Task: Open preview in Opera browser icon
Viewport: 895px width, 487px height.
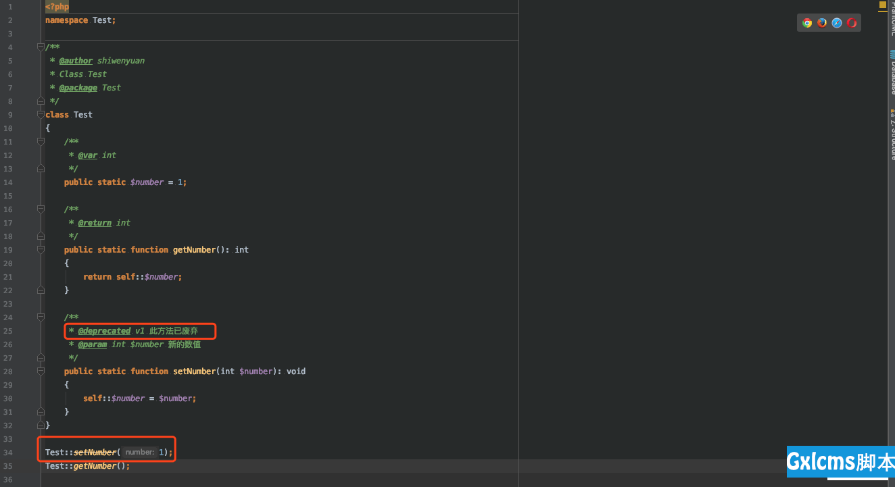Action: point(852,23)
